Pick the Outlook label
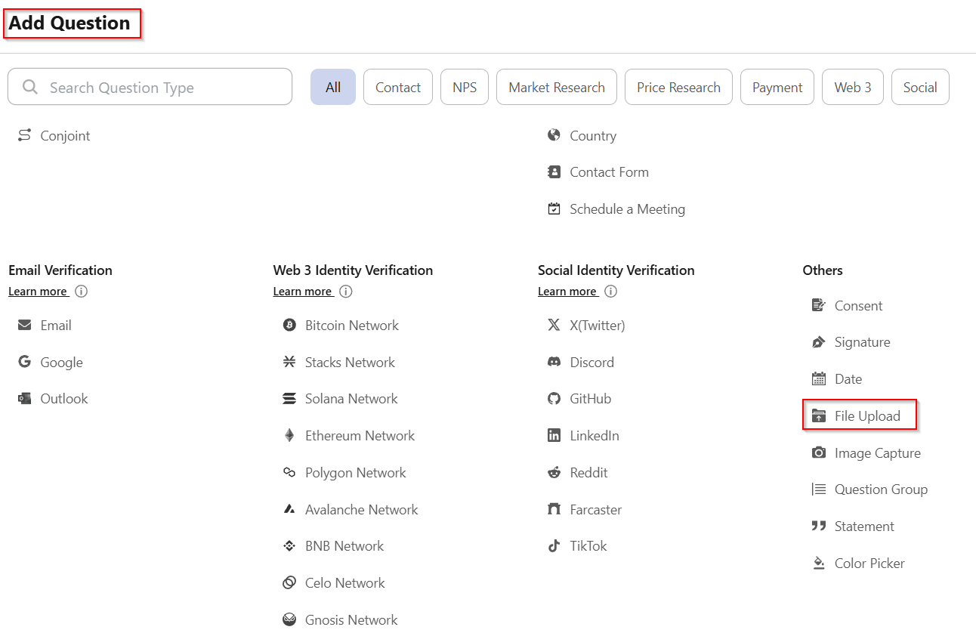This screenshot has width=976, height=633. pyautogui.click(x=64, y=399)
